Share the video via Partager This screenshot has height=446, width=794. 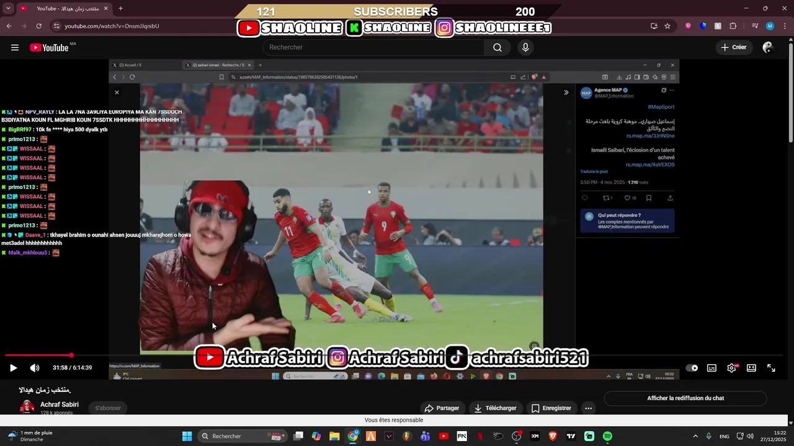coord(442,408)
